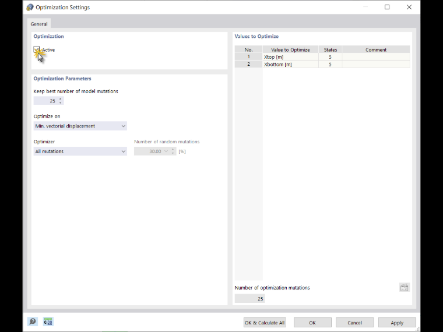Click the number of optimization mutations field
This screenshot has width=443, height=332.
[249, 298]
